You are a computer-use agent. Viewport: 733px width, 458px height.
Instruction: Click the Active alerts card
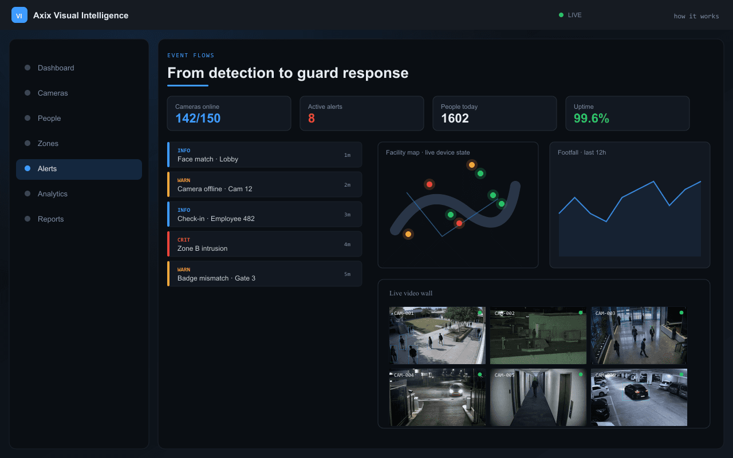click(x=362, y=113)
